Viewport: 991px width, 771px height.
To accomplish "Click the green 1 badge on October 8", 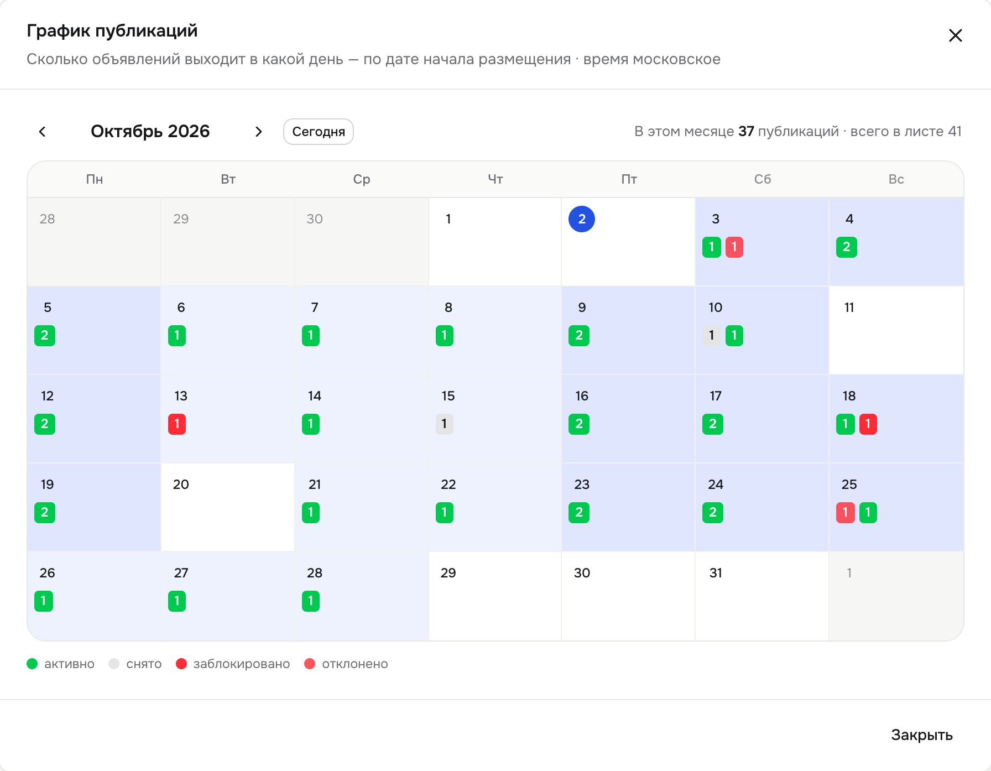I will click(445, 336).
